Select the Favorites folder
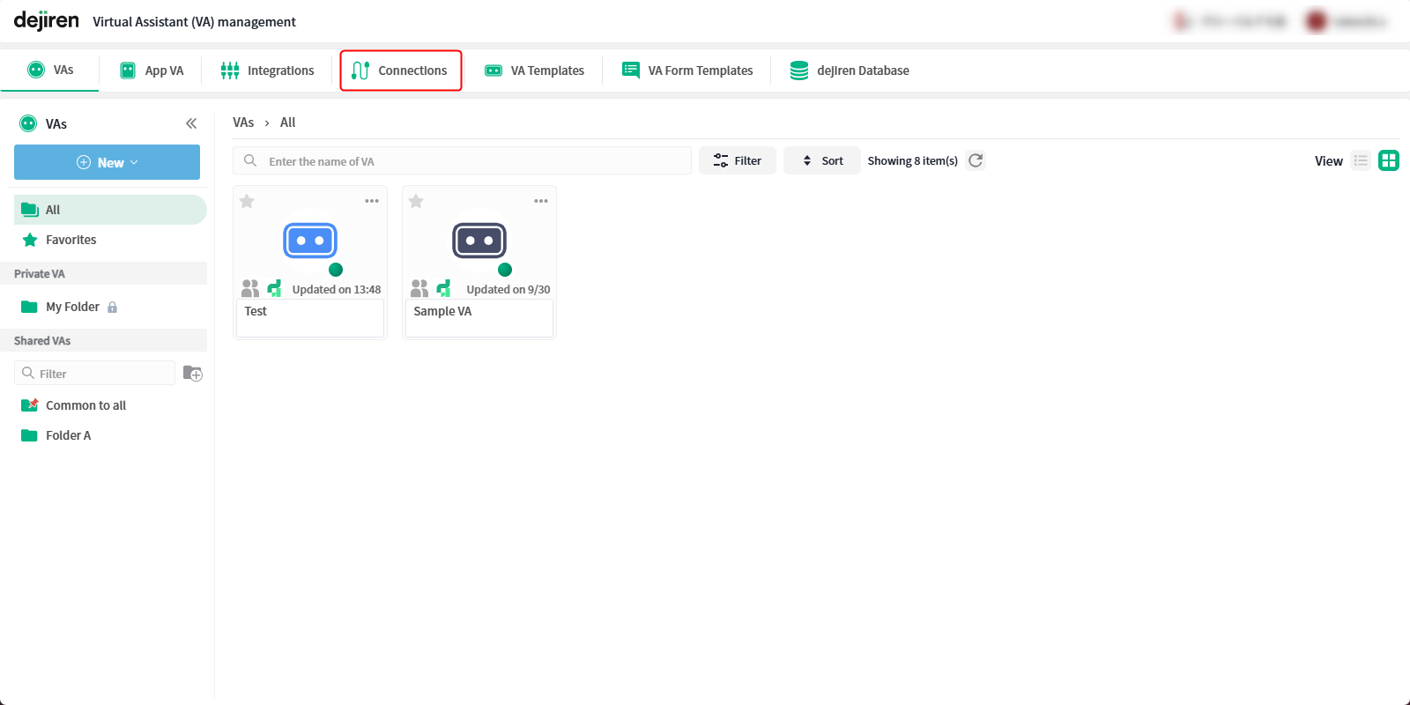Viewport: 1410px width, 705px height. coord(70,240)
